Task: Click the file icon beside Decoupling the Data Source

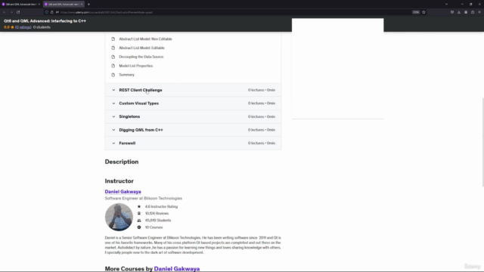Action: point(113,57)
